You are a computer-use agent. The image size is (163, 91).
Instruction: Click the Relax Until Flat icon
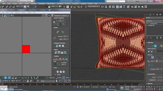click(60, 46)
